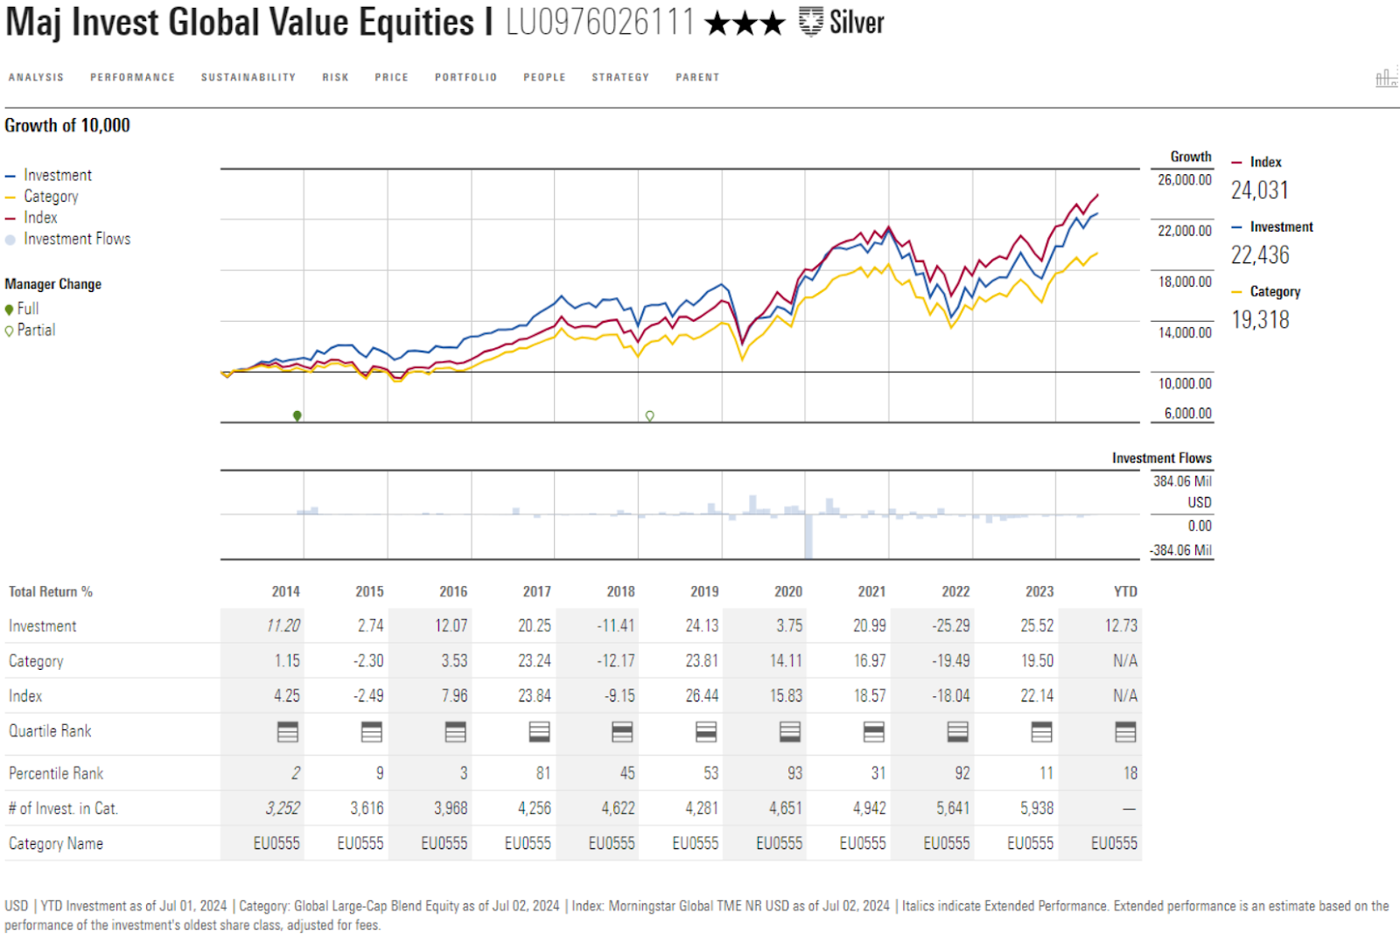
Task: Click the 2021 quartile rank icon
Action: coord(873,732)
